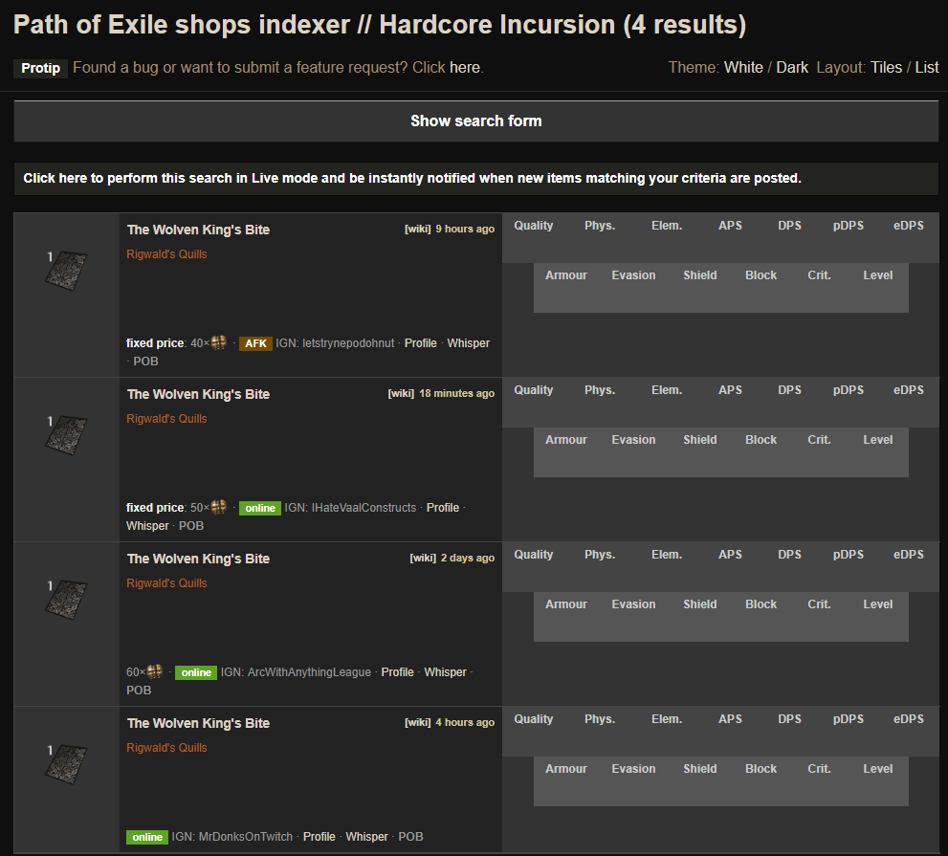The width and height of the screenshot is (948, 856).
Task: Click the AFK status badge
Action: pyautogui.click(x=255, y=343)
